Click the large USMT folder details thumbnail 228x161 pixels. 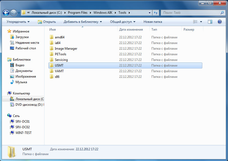click(12, 152)
